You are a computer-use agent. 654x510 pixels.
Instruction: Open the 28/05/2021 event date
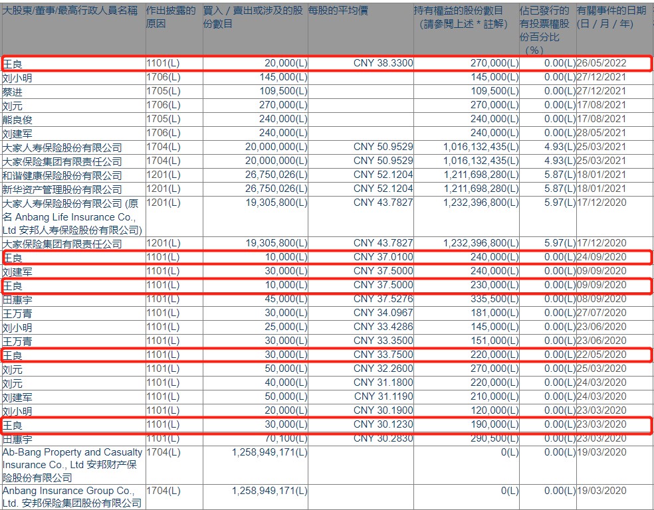pos(602,133)
